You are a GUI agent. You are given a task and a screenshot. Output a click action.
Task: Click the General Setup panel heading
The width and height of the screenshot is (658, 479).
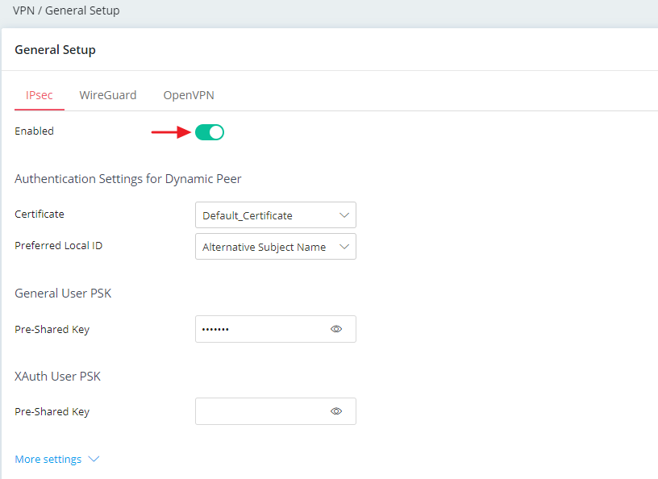pyautogui.click(x=55, y=50)
